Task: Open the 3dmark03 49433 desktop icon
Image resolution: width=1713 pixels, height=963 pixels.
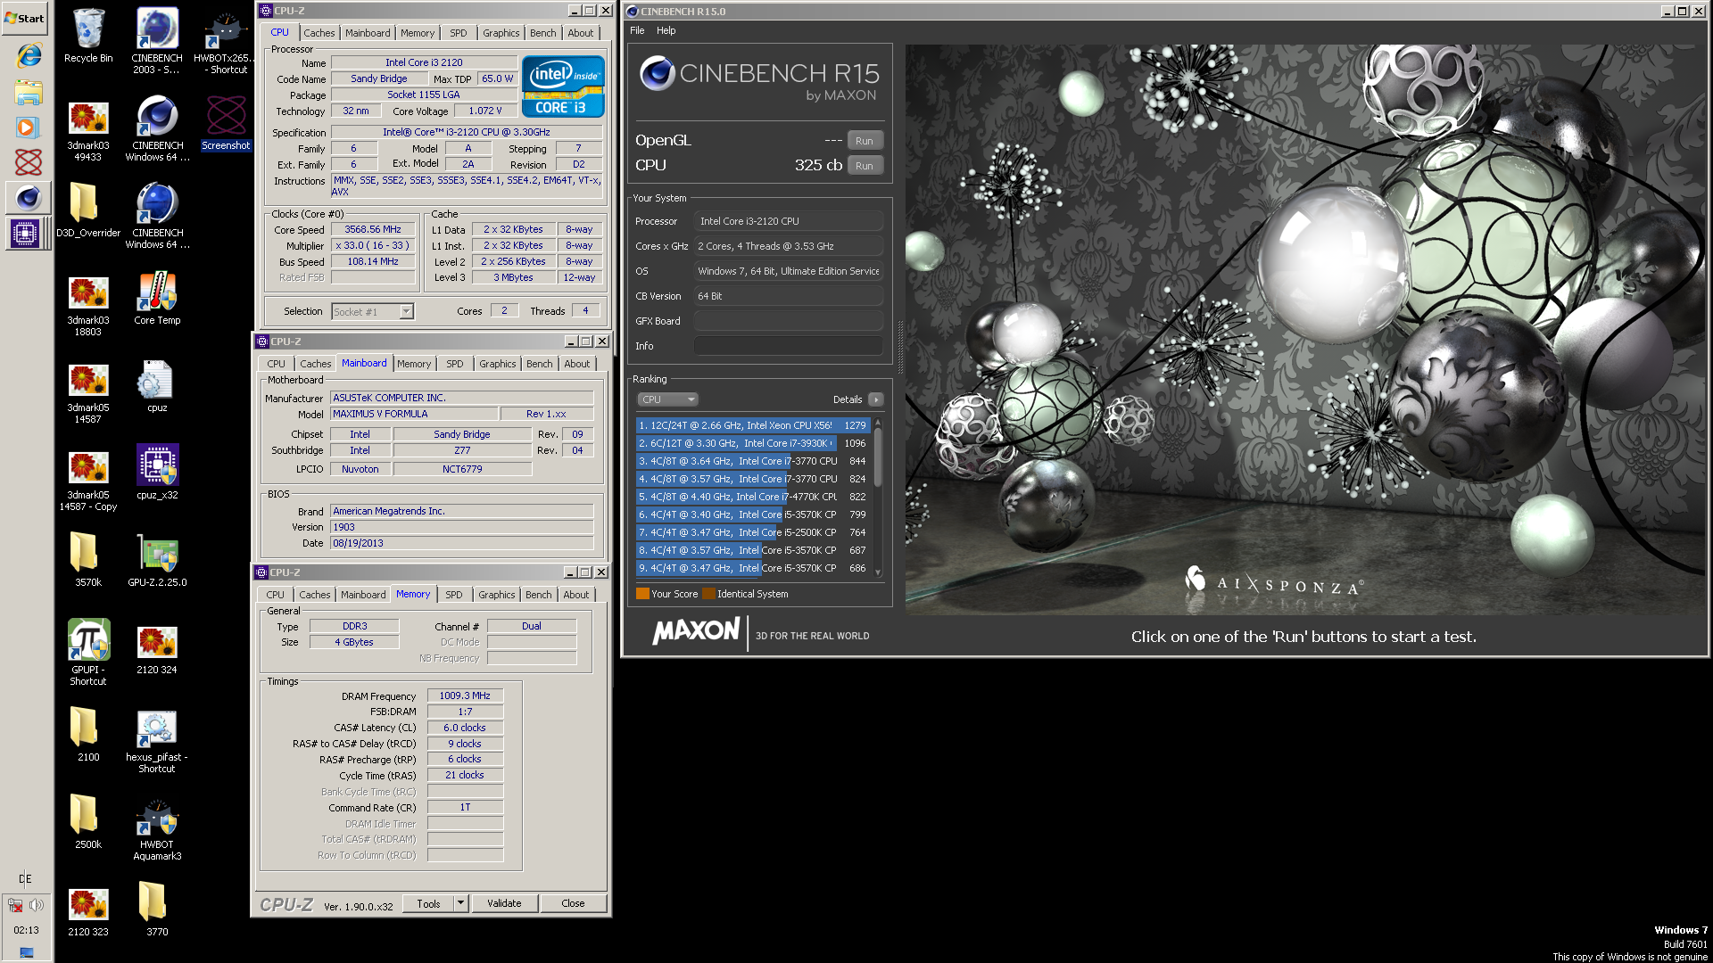Action: [x=88, y=129]
